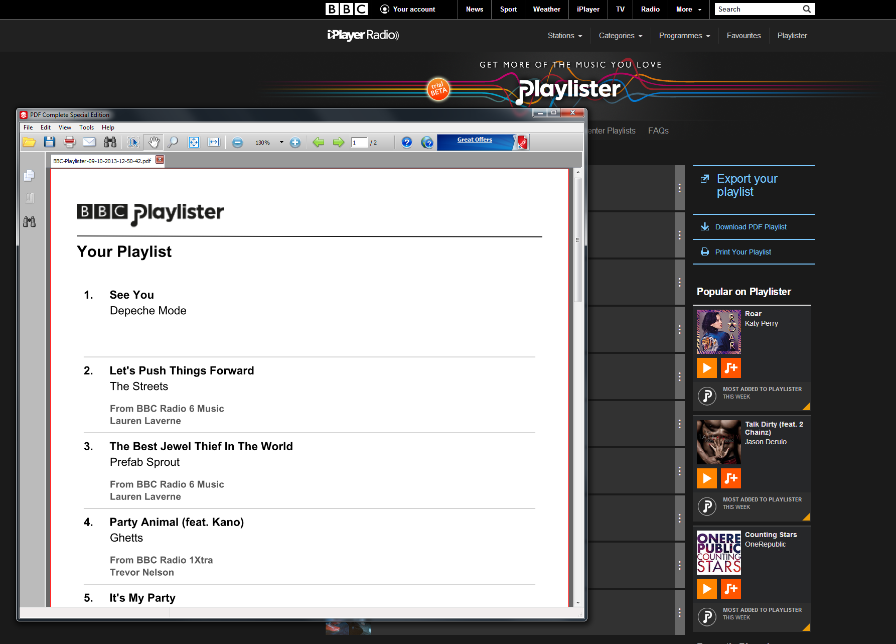Select the text selection tool
This screenshot has height=644, width=896.
coord(133,143)
